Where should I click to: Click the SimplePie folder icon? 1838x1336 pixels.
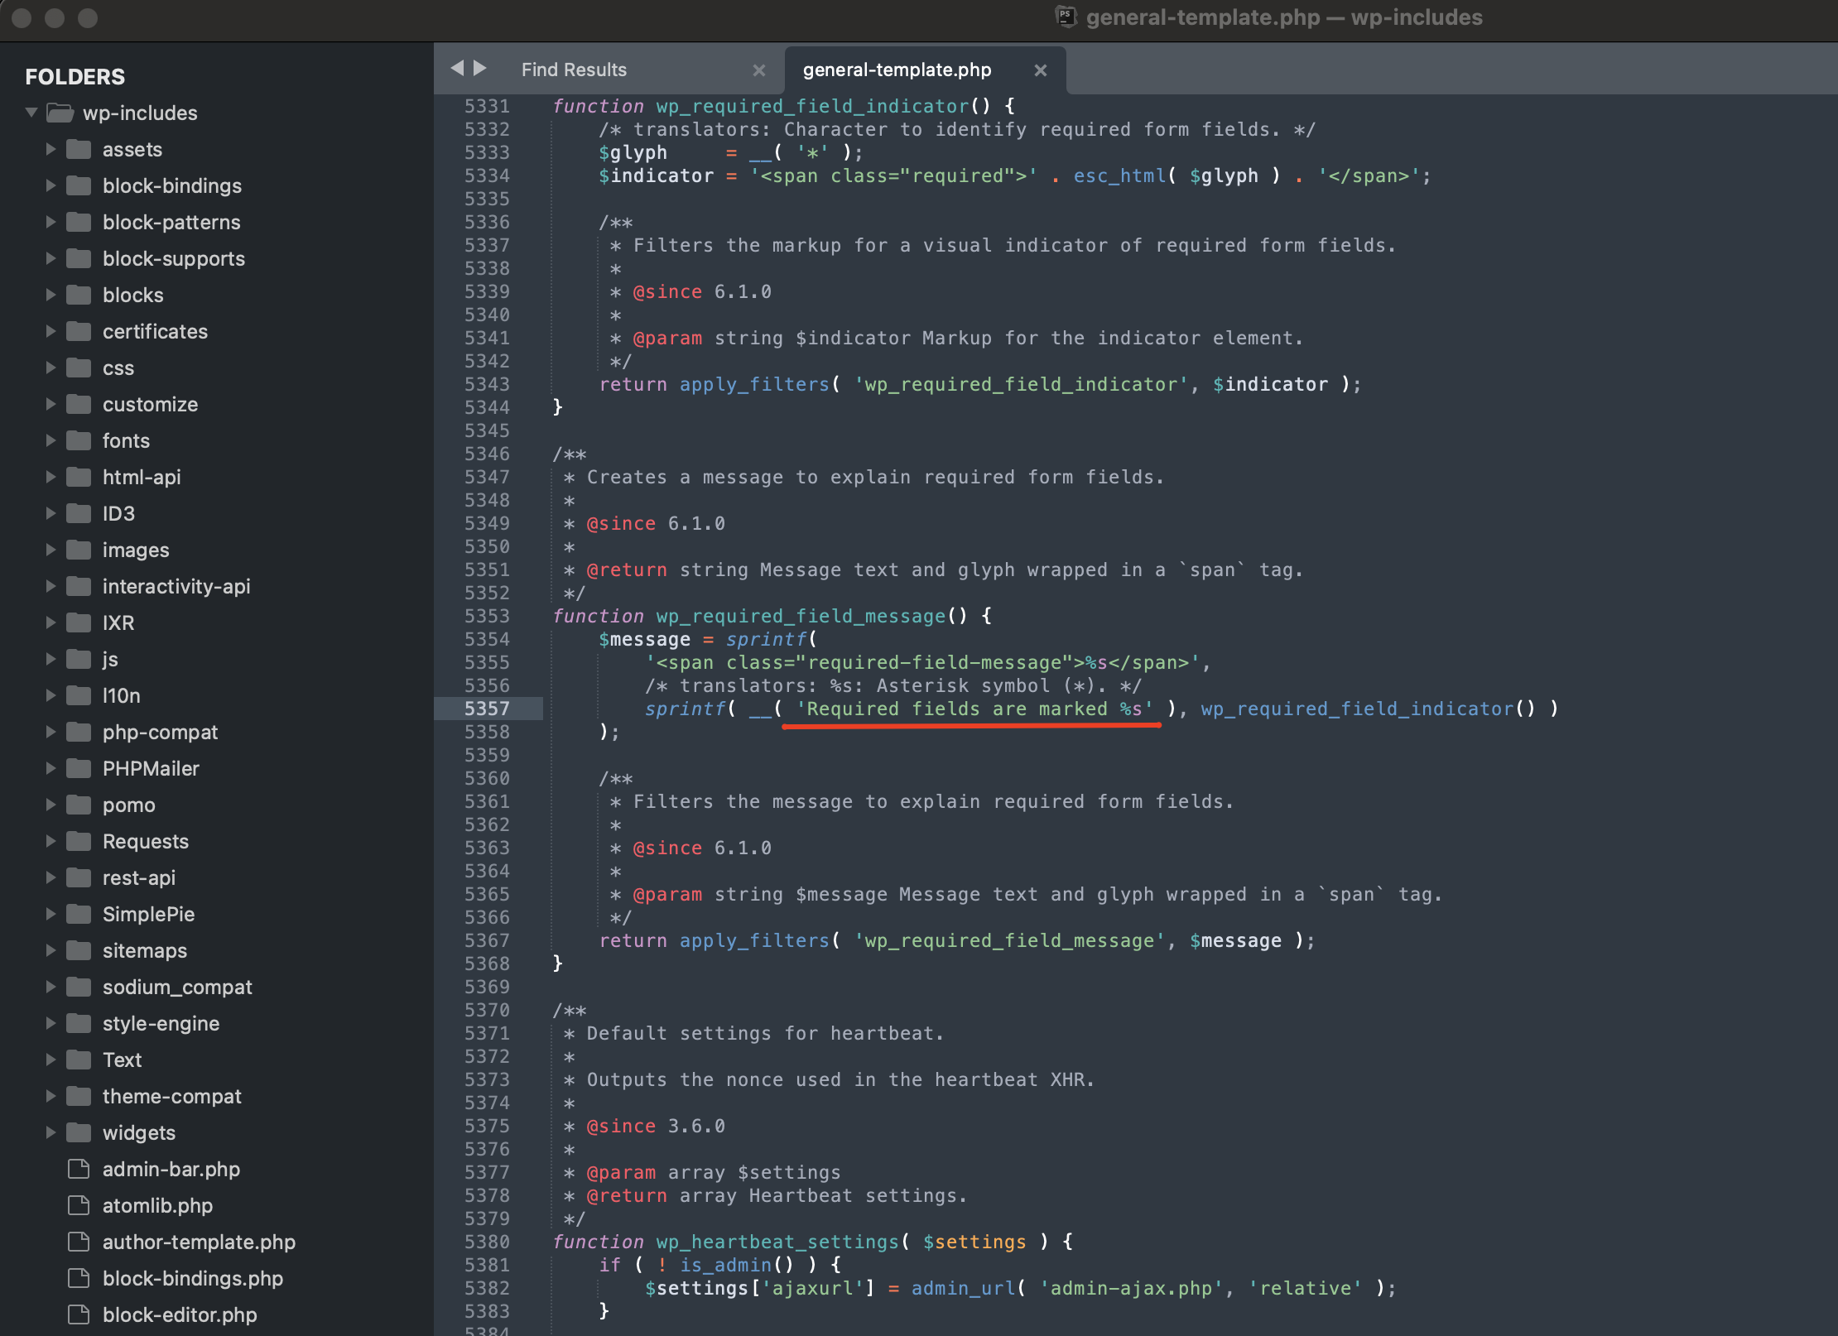point(79,914)
